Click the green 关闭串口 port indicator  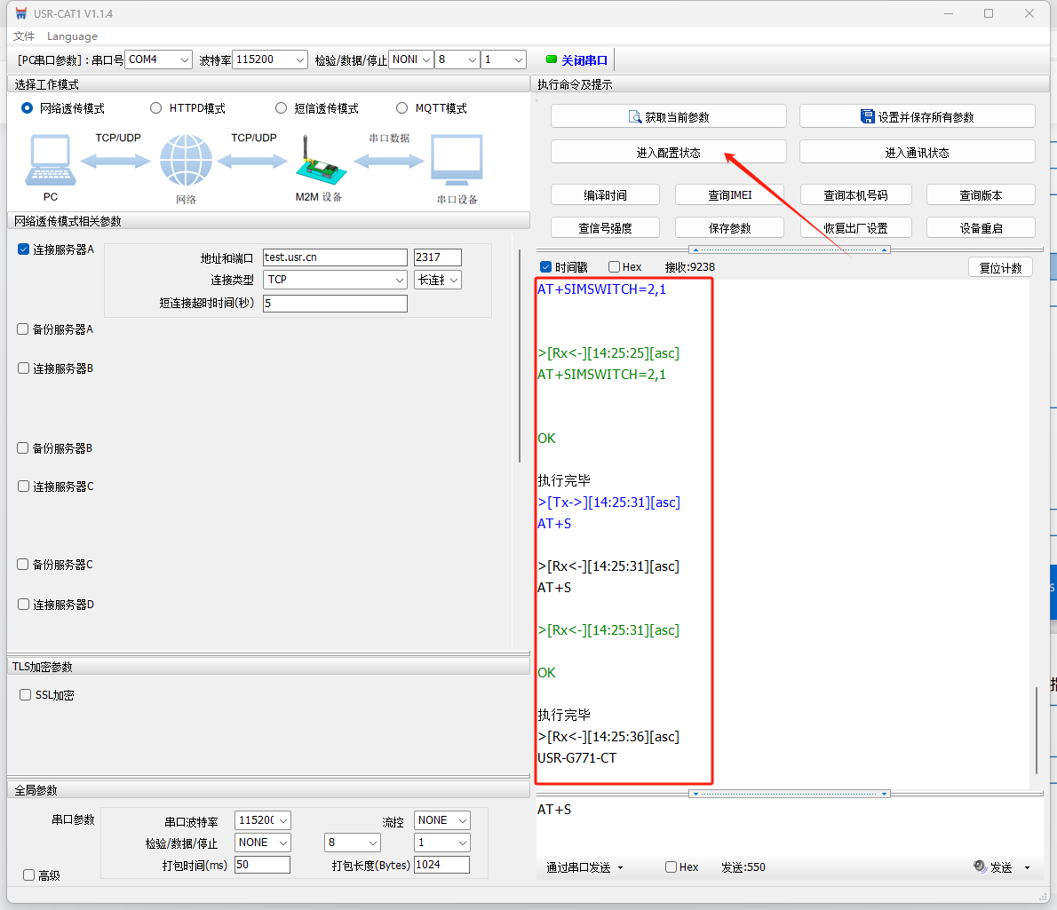tap(552, 60)
